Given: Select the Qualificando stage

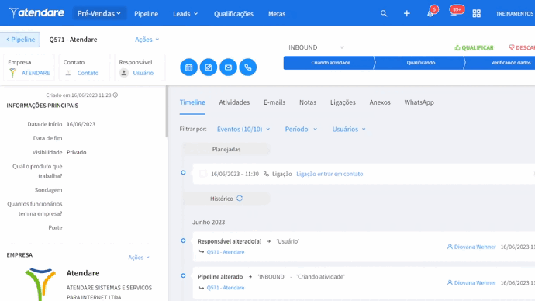Looking at the screenshot, I should (420, 63).
